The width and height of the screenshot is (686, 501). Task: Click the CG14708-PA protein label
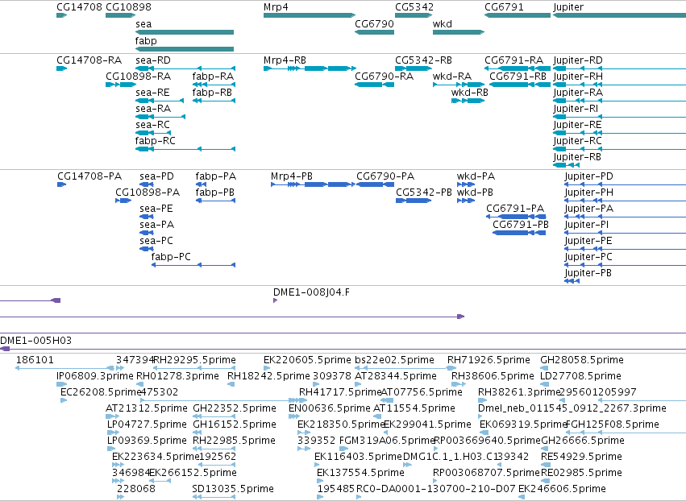pyautogui.click(x=89, y=176)
